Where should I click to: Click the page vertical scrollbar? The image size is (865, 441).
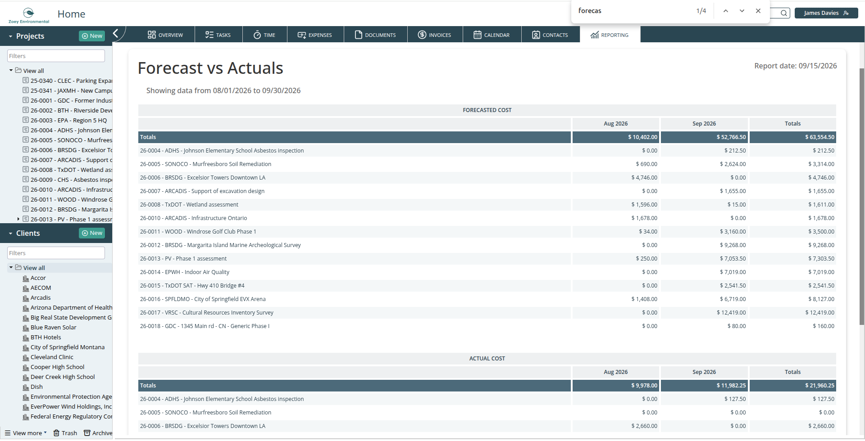tap(862, 196)
